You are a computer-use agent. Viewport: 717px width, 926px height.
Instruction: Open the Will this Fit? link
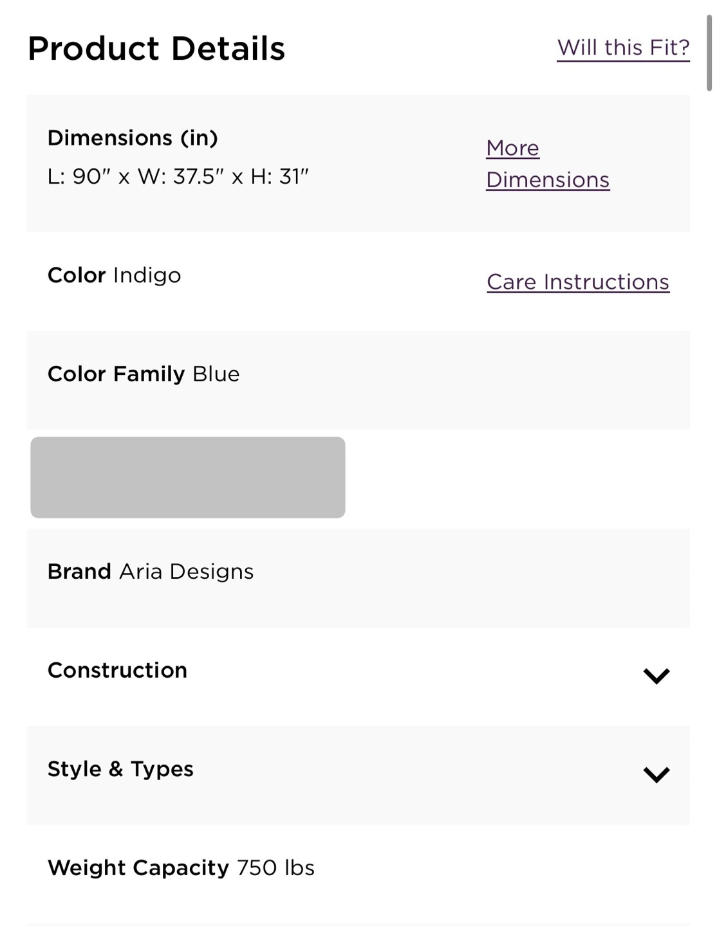tap(623, 48)
